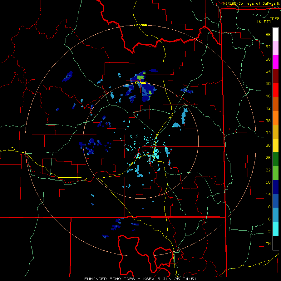281x281 pixels.
Task: Click the white swatch in the tops legend
Action: pyautogui.click(x=276, y=34)
